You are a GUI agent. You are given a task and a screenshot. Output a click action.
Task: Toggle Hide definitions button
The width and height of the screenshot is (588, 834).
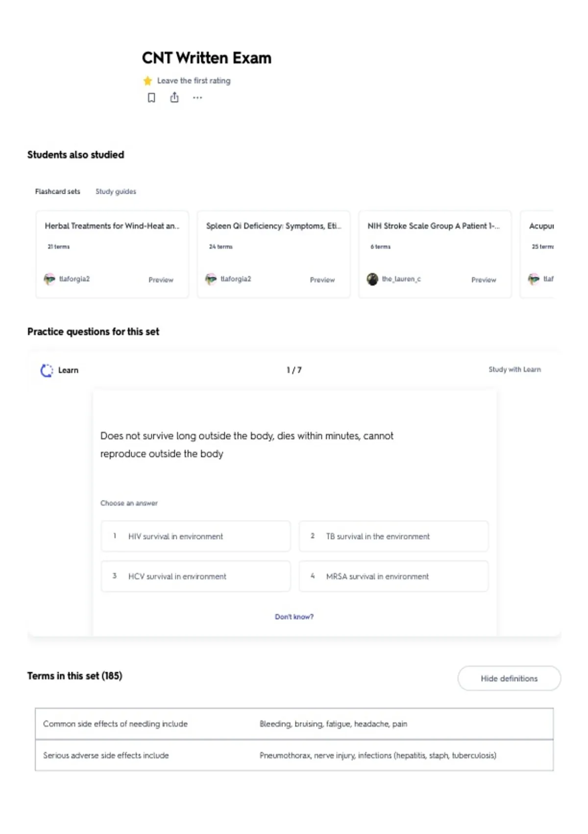coord(509,678)
